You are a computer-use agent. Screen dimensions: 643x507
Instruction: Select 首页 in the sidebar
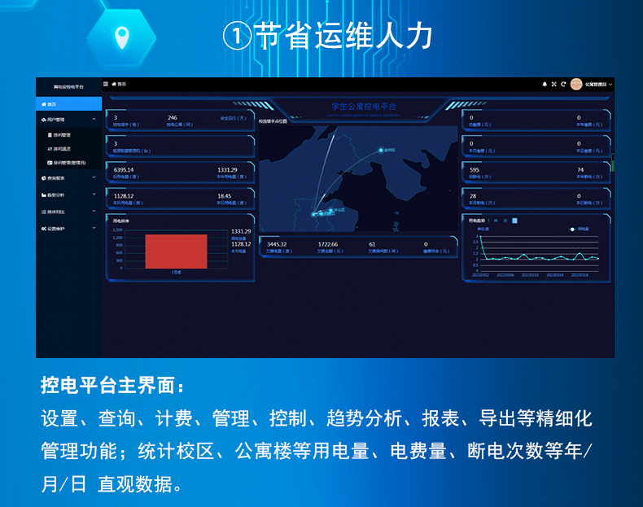click(69, 104)
